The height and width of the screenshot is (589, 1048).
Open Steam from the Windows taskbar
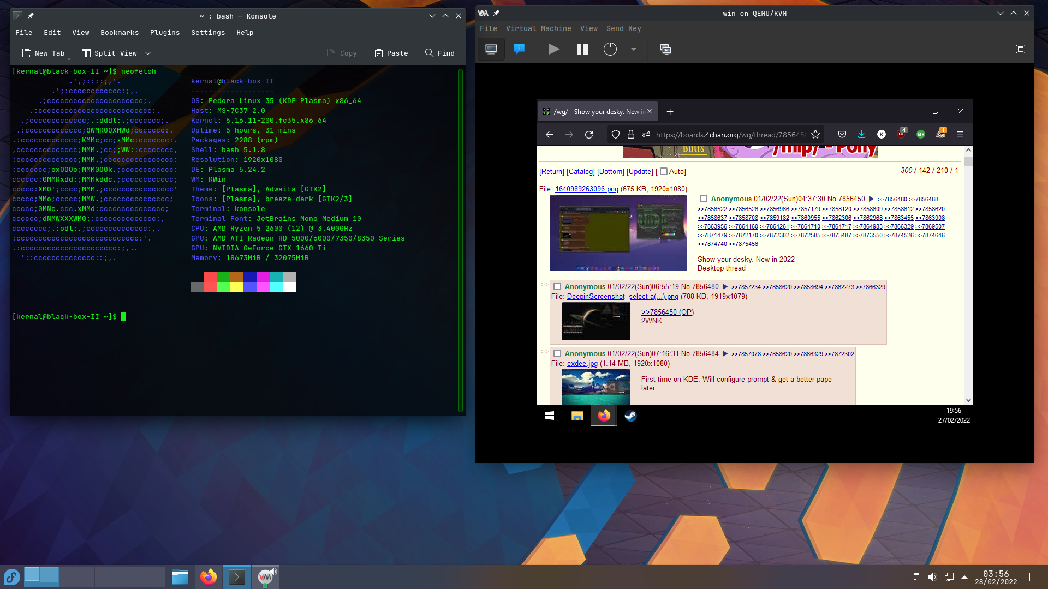pyautogui.click(x=630, y=416)
